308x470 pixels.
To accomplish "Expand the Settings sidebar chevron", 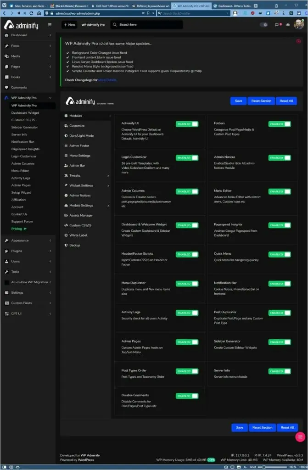I will 50,292.
